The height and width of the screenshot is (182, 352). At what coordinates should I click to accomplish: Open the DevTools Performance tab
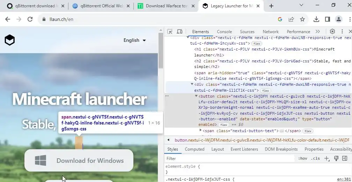(x=298, y=32)
